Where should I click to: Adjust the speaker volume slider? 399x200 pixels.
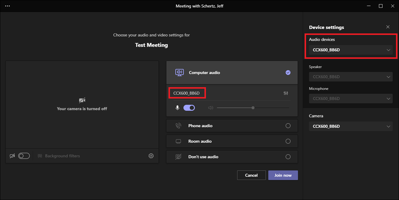[x=253, y=108]
